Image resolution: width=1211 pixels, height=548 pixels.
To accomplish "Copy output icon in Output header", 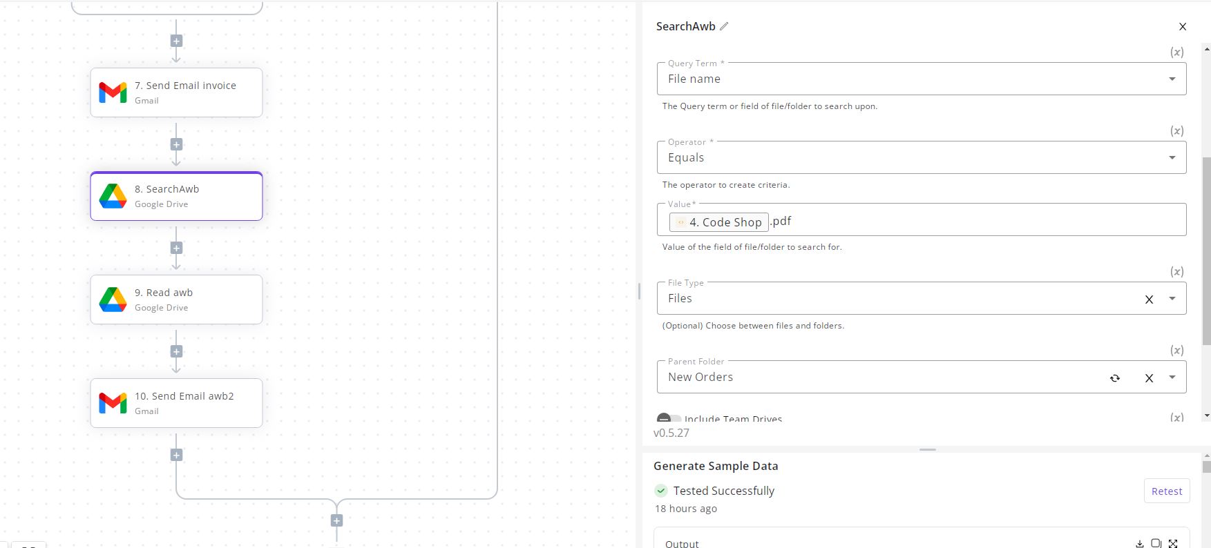I will 1156,544.
